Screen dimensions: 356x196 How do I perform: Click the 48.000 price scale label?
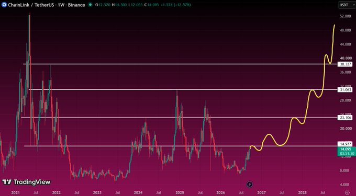pos(346,30)
